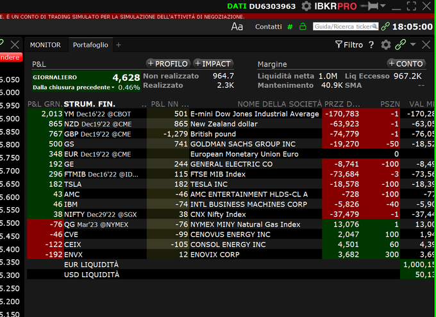This screenshot has width=436, height=317.
Task: Sort by NOME DELLA SOCIETÀ column header
Action: pos(280,104)
